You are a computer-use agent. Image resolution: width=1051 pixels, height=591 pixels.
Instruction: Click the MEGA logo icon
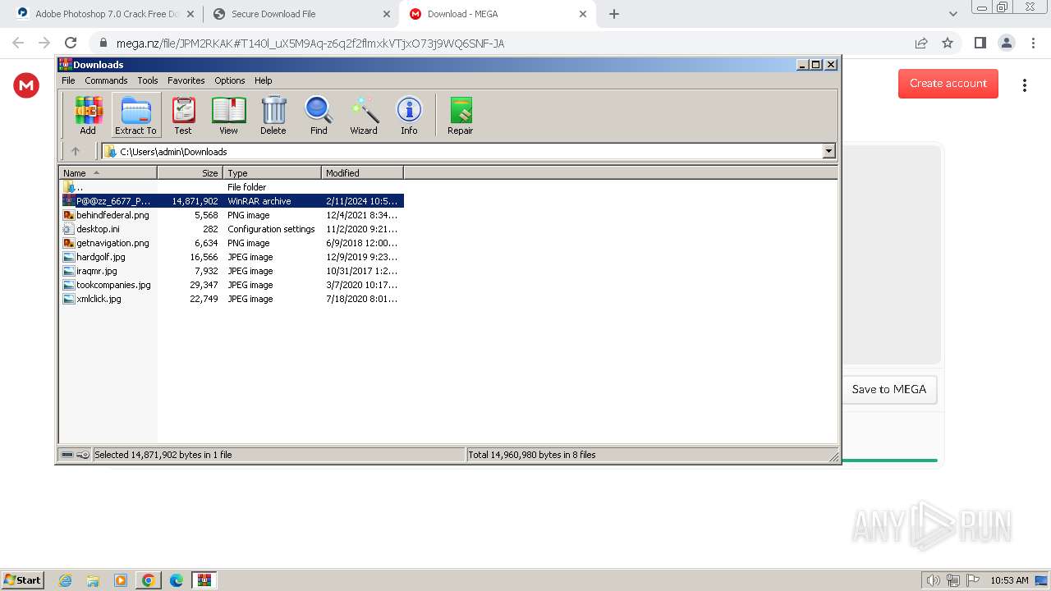click(26, 85)
